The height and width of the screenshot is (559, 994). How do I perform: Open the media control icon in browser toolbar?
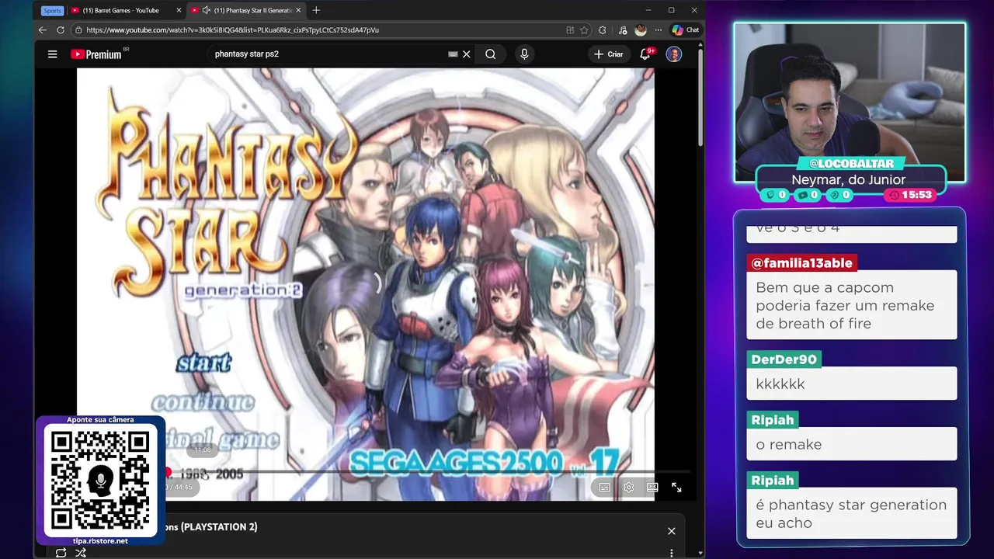(x=623, y=30)
